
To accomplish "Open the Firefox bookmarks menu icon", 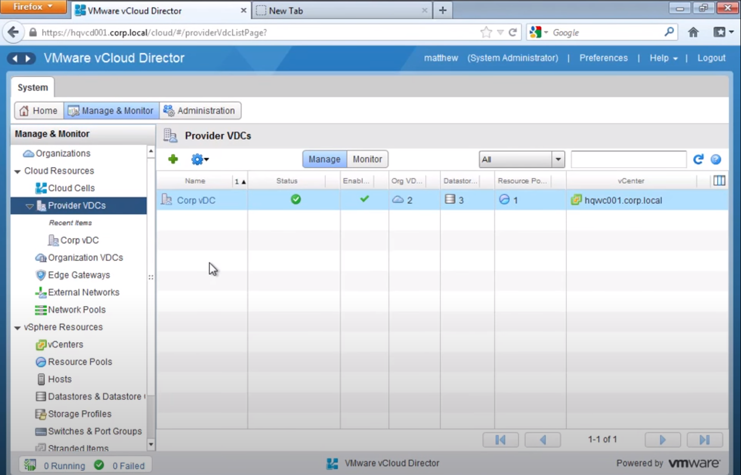I will [723, 32].
